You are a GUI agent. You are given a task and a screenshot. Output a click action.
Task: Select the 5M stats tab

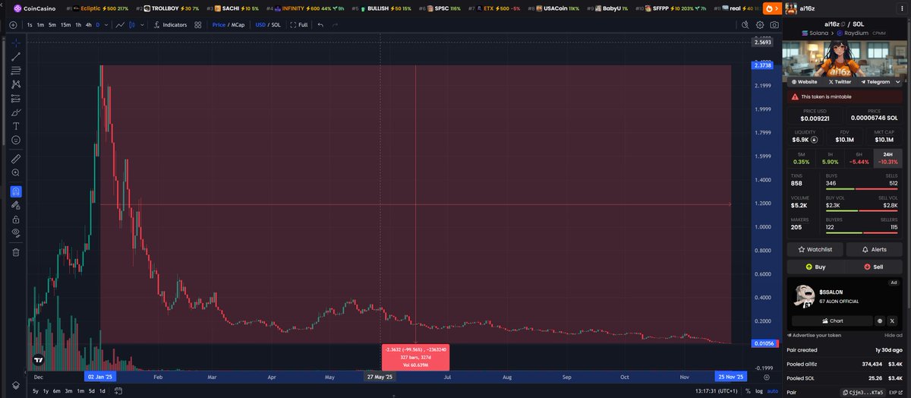tap(802, 158)
